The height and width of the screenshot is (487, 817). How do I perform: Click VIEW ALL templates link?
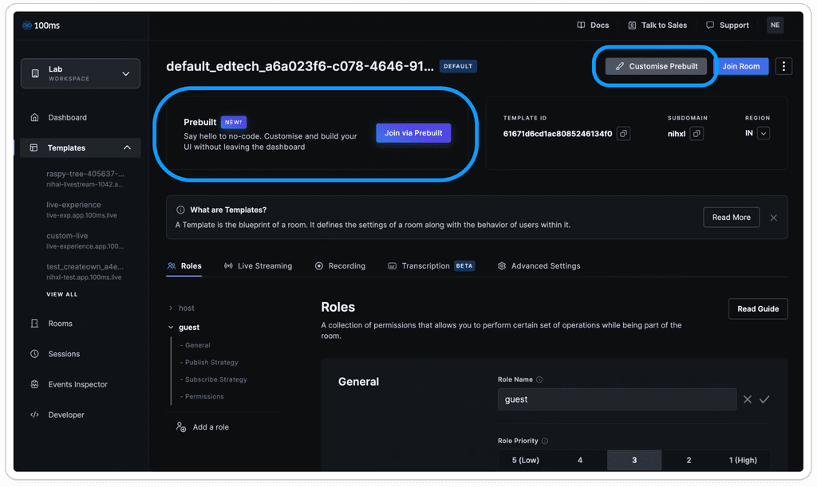(x=62, y=294)
